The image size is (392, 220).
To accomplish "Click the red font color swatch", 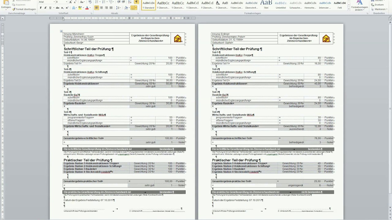I will coord(87,8).
